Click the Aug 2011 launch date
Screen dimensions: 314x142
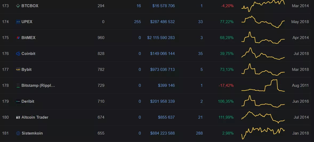coord(300,85)
